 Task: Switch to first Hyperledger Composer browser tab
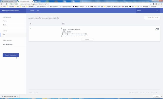[x=9, y=1]
